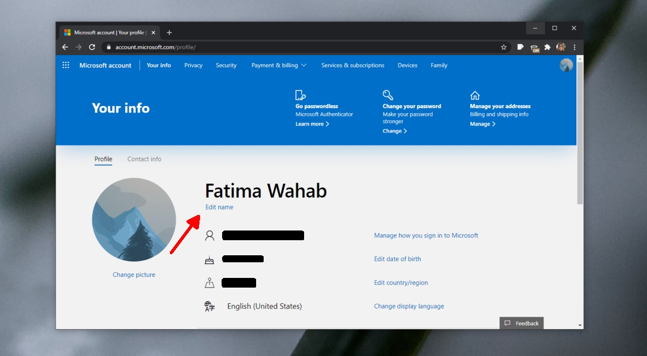Click the scrollbar down arrow

pyautogui.click(x=580, y=325)
